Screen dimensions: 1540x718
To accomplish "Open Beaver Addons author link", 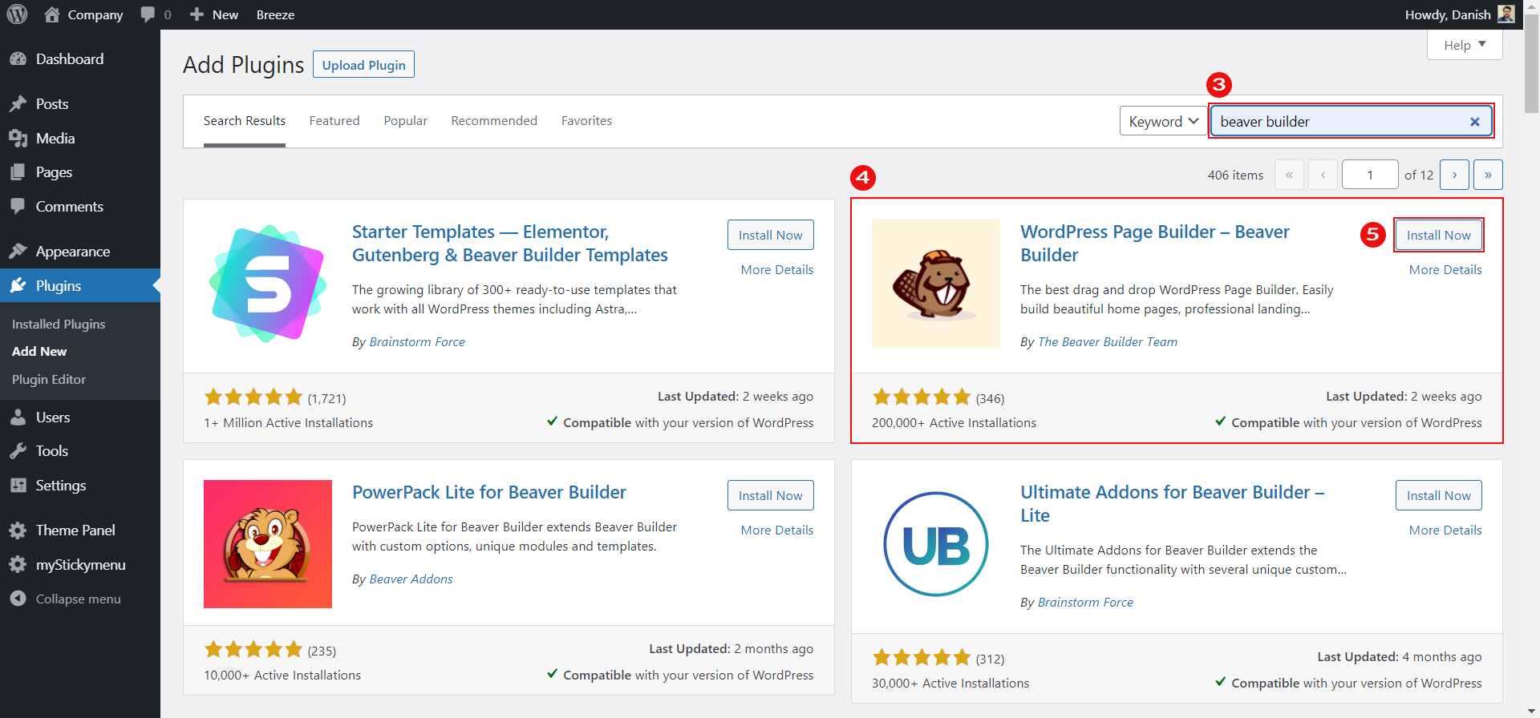I will (411, 579).
